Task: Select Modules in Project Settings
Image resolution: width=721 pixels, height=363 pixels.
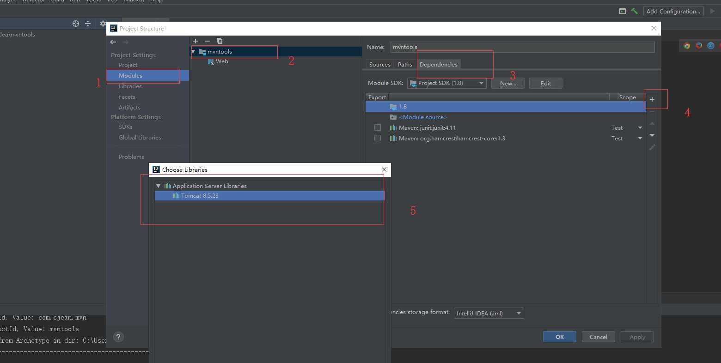Action: (x=148, y=76)
